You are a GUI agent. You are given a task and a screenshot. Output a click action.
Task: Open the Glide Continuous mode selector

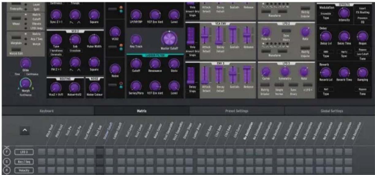click(33, 74)
